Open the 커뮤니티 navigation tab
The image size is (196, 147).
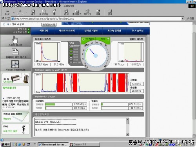pyautogui.click(x=44, y=31)
